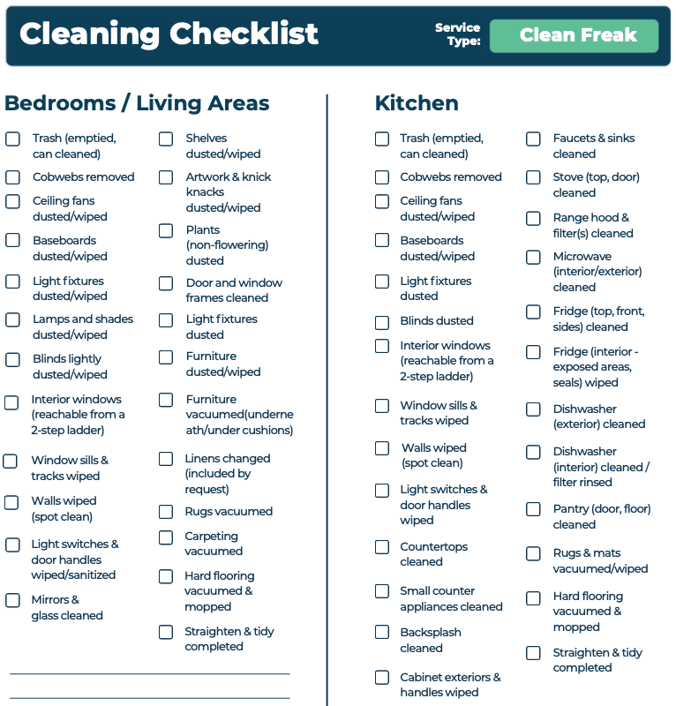The height and width of the screenshot is (706, 676).
Task: Mark Countertops cleaned checkbox
Action: pyautogui.click(x=382, y=547)
